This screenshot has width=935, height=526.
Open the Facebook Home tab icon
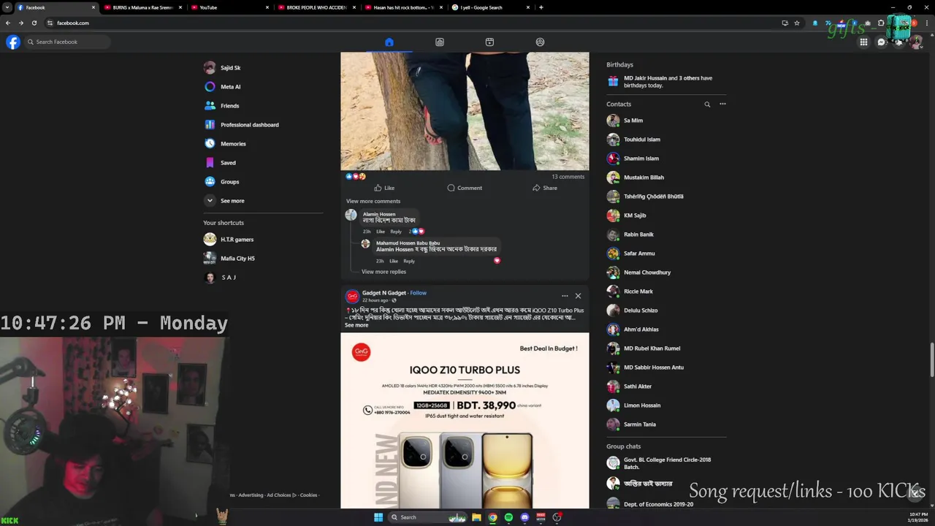pos(389,42)
